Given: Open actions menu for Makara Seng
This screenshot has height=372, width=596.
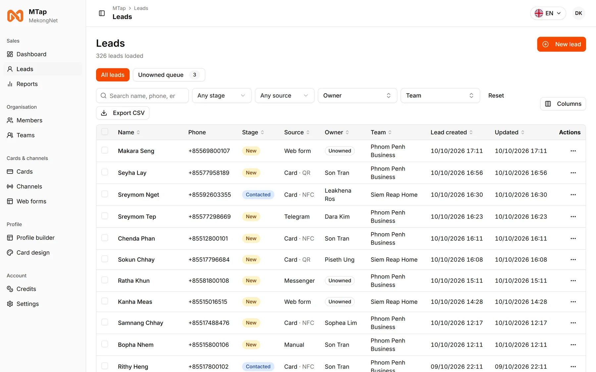Looking at the screenshot, I should tap(573, 151).
